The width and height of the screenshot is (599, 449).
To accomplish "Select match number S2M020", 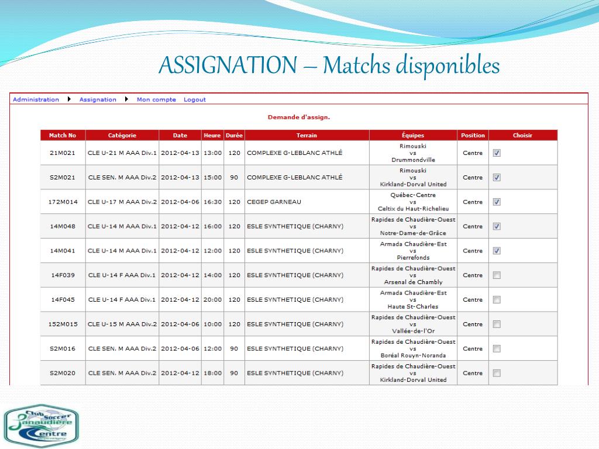I will tap(63, 373).
